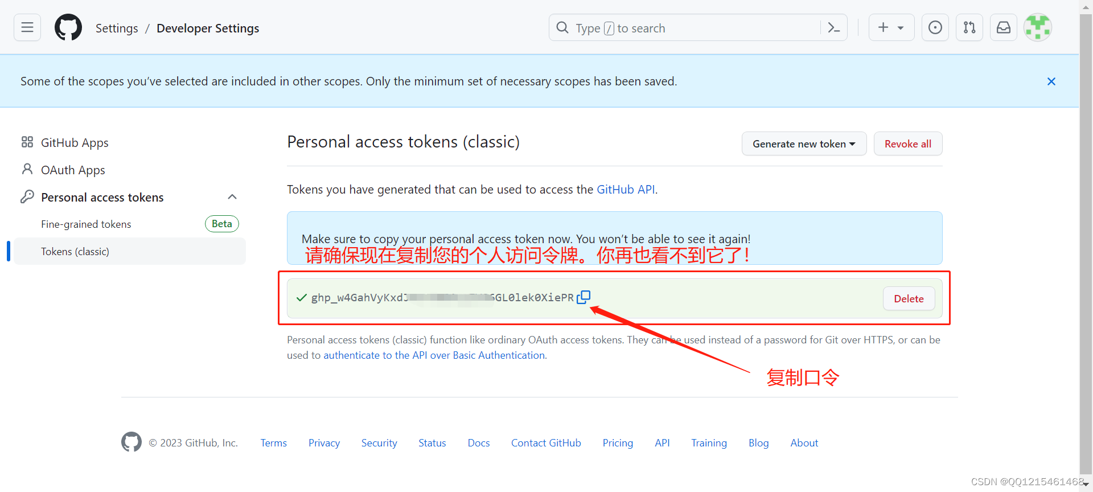Open OAuth Apps in sidebar

(x=73, y=170)
